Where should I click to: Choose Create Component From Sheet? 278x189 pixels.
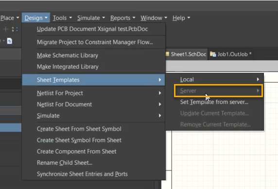pos(94,152)
